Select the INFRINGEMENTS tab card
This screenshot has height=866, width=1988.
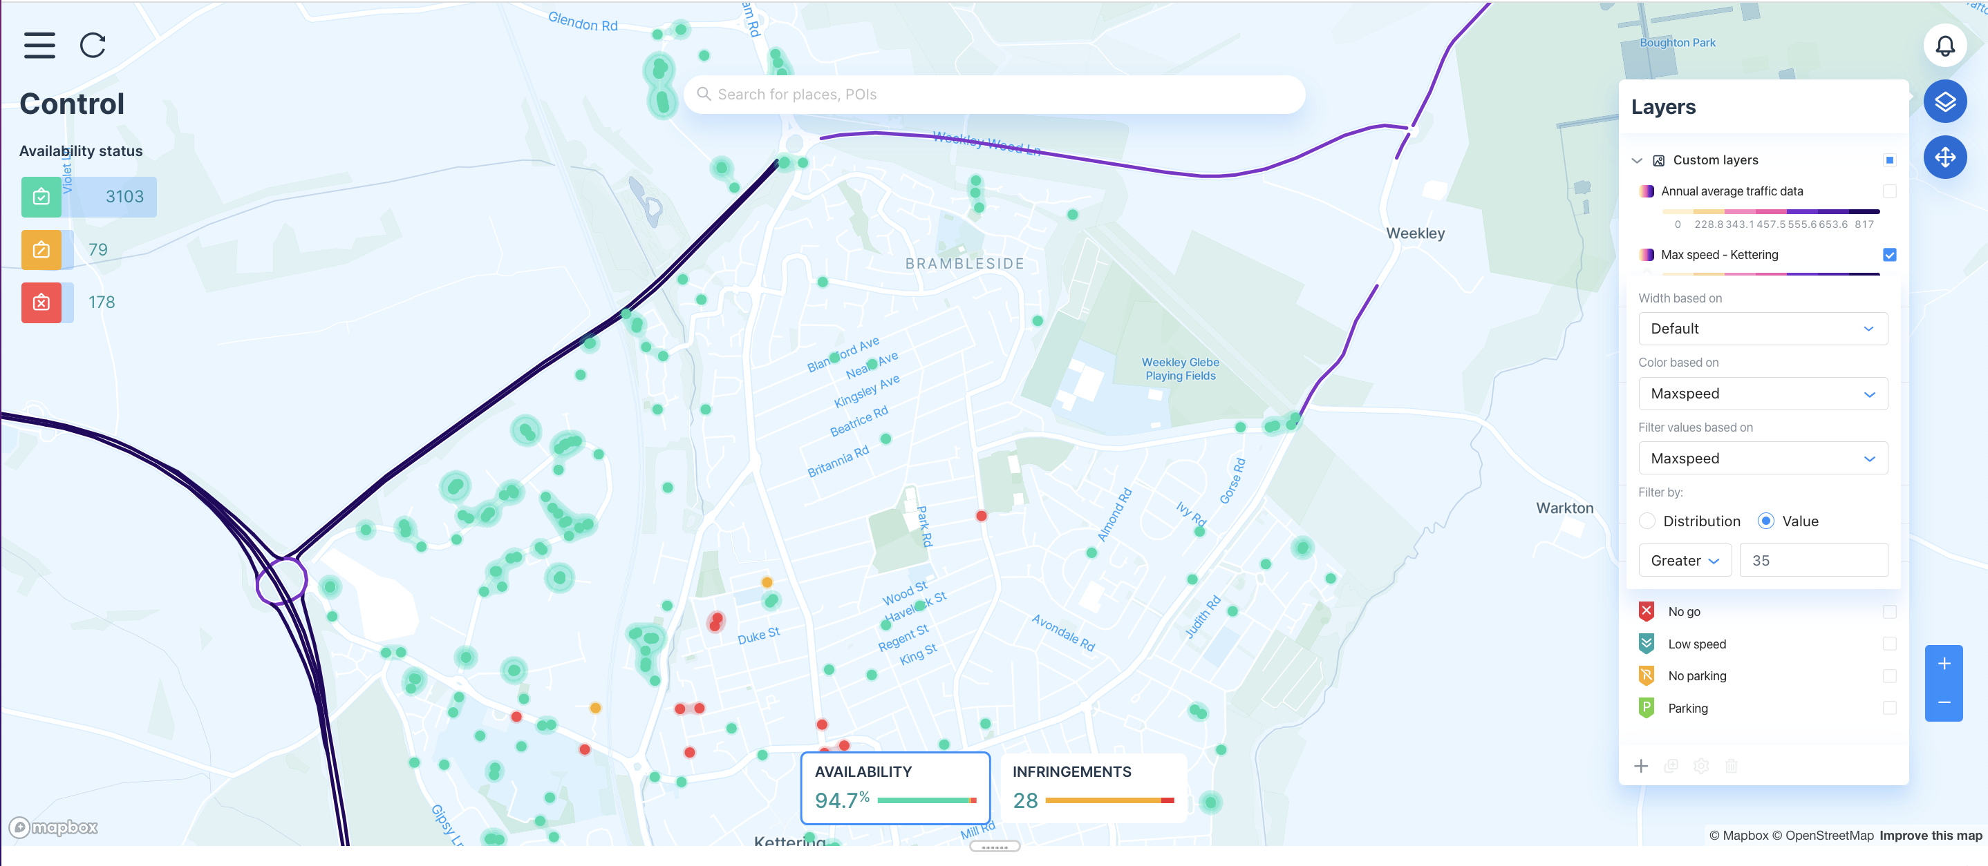point(1093,787)
